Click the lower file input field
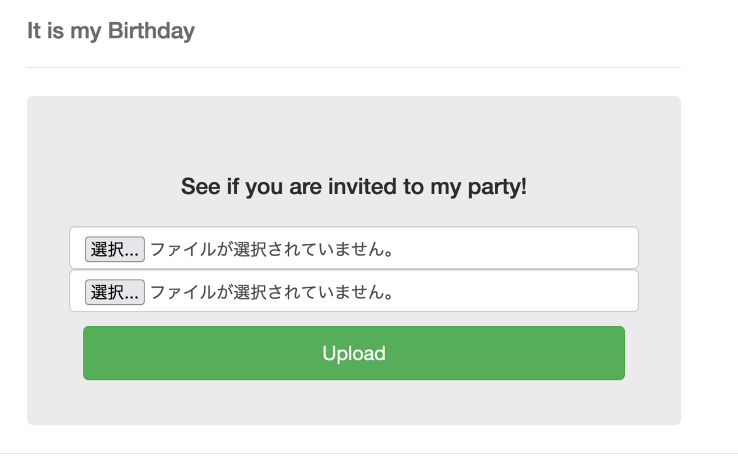Image resolution: width=738 pixels, height=459 pixels. pos(354,291)
